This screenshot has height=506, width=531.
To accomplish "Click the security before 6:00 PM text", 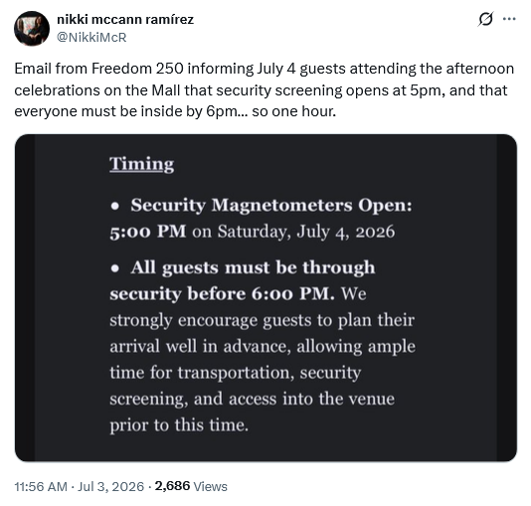I will coord(222,293).
